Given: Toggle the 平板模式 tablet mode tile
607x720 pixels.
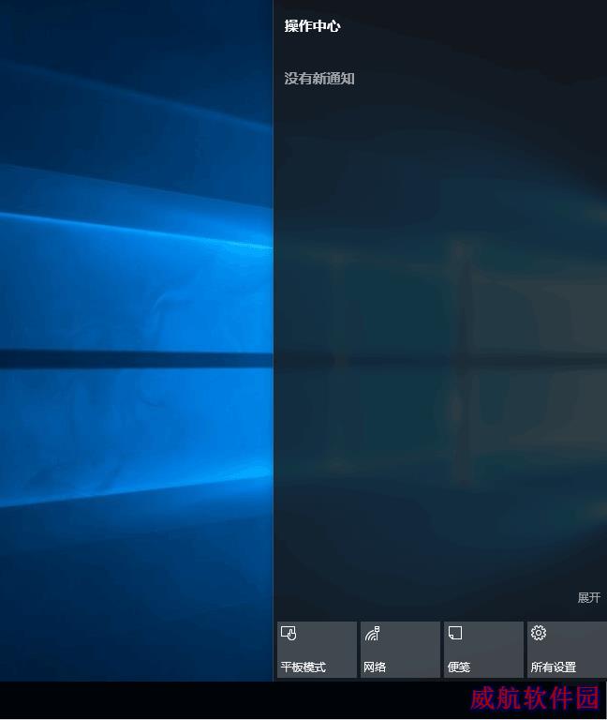Looking at the screenshot, I should point(317,650).
